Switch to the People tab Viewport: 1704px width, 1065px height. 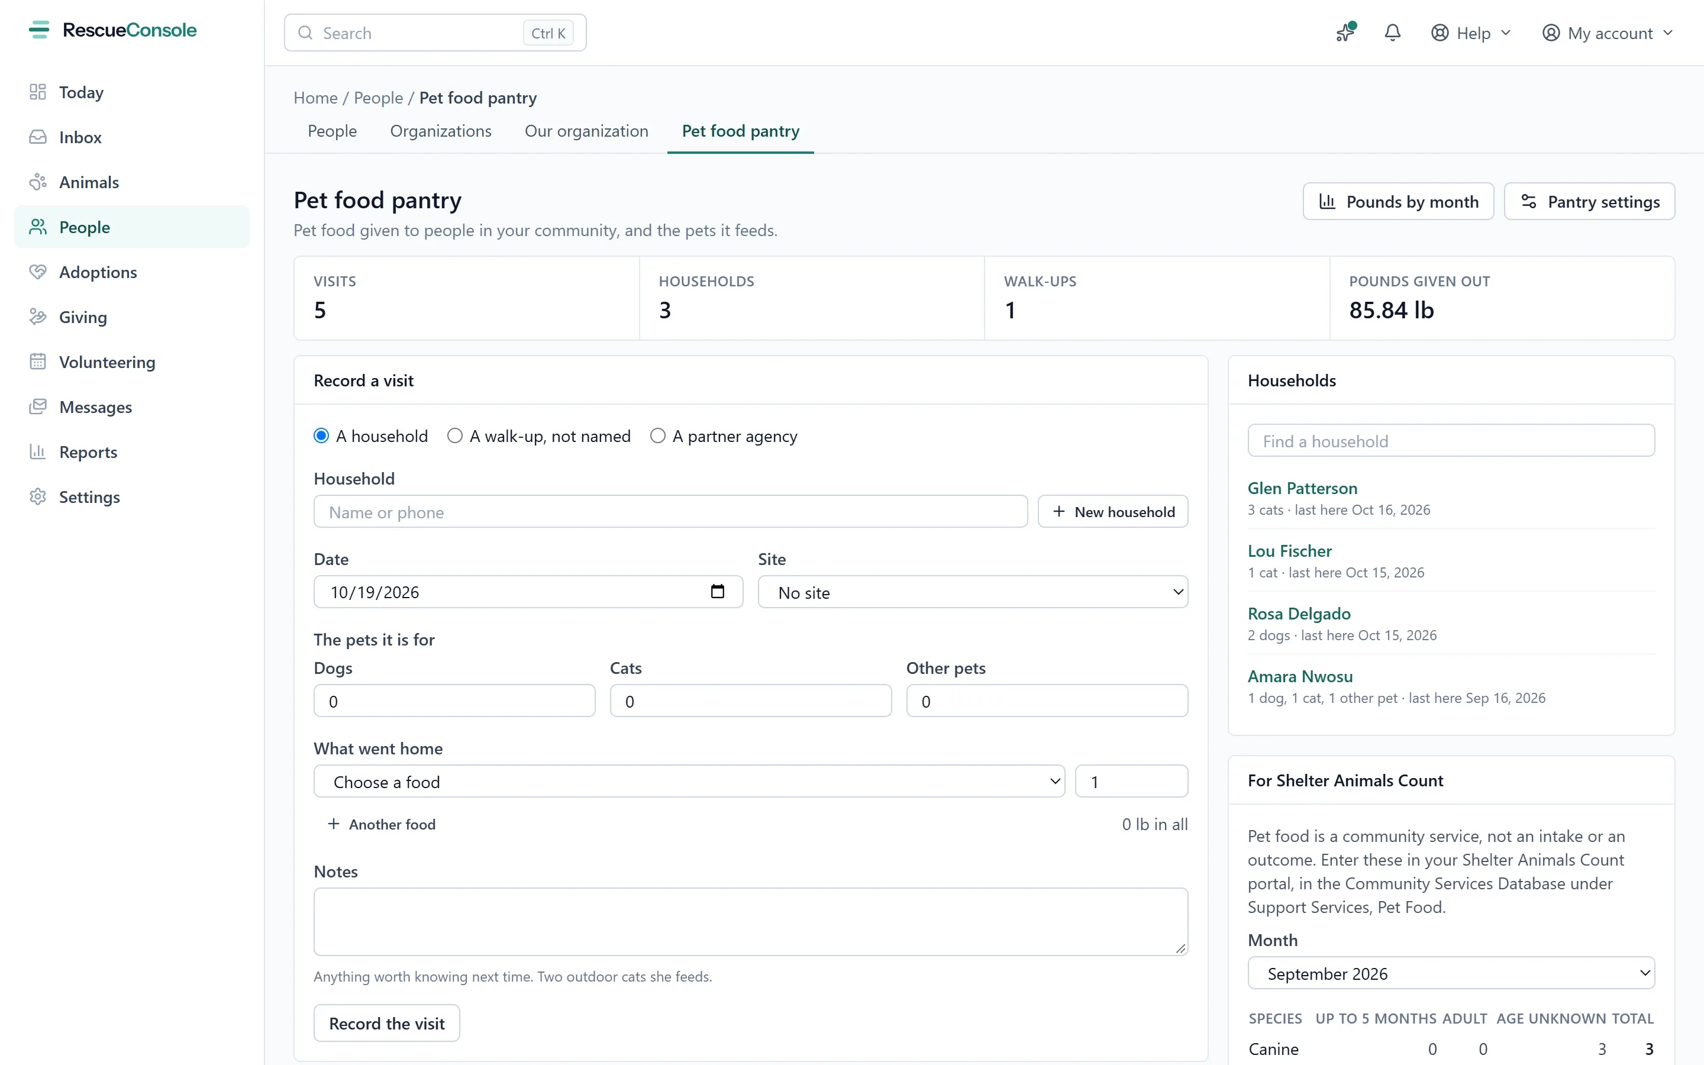[x=333, y=131]
